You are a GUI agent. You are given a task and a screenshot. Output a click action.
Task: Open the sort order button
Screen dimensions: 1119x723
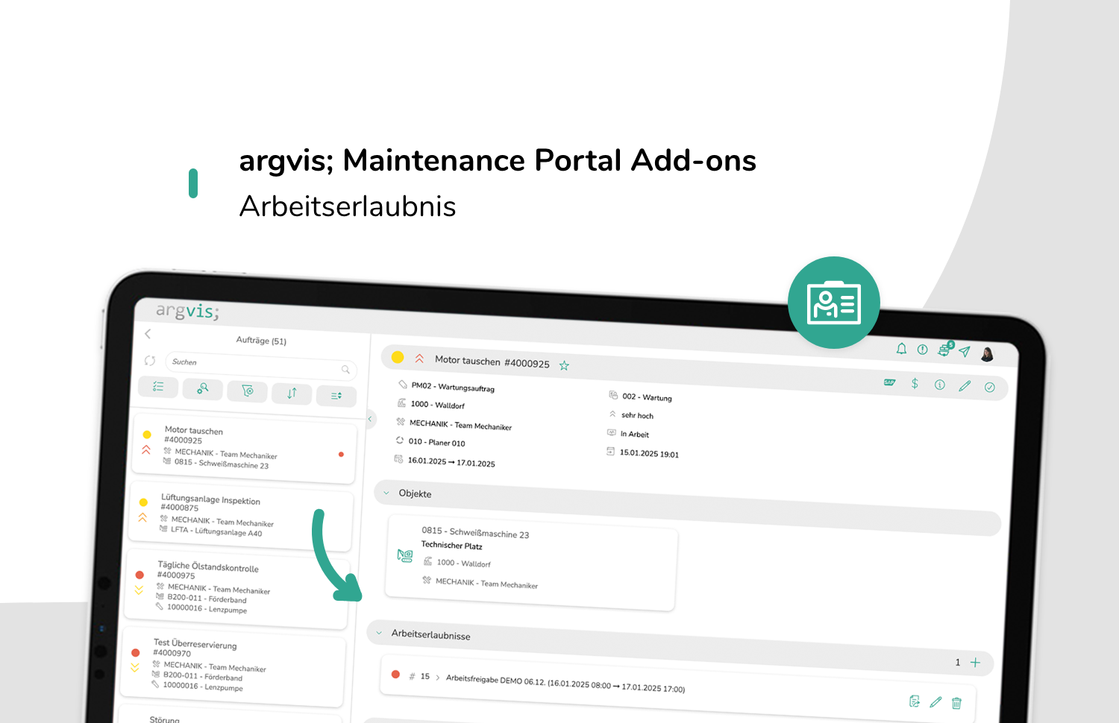point(292,393)
